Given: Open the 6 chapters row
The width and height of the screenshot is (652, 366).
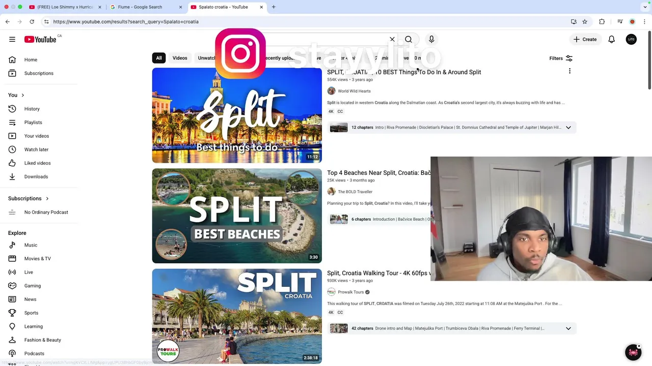Looking at the screenshot, I should [379, 219].
